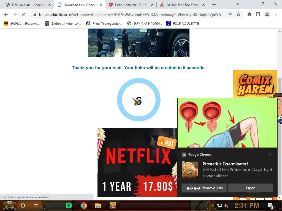Open the Index of ~dartz bookmark
The image size is (282, 211).
[x=63, y=24]
